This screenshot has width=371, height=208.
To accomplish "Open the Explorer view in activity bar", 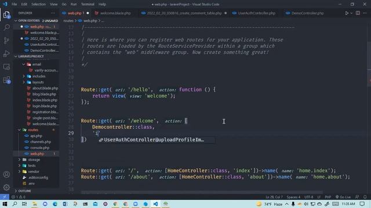I will click(x=6, y=14).
